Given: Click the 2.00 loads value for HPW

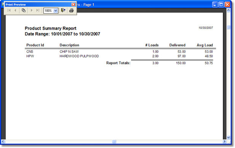Looking at the screenshot, I should (155, 56).
